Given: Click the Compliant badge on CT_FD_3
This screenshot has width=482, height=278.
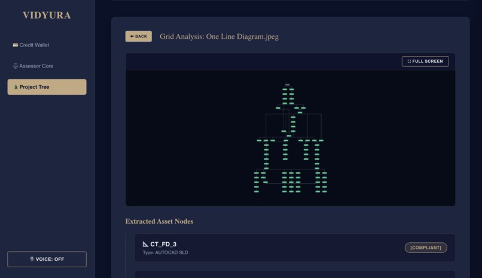Looking at the screenshot, I should pos(426,248).
